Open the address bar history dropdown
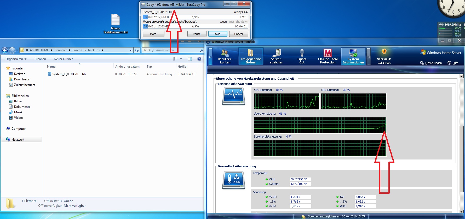Viewport: 465px width, 219px height. click(131, 50)
